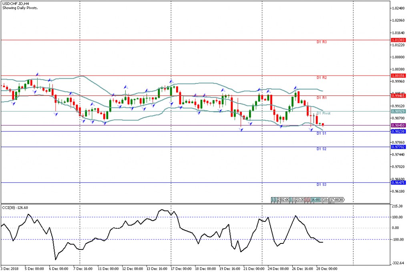Click the D1 S3 support label
Viewport: 410px width, 273px height.
coord(322,184)
